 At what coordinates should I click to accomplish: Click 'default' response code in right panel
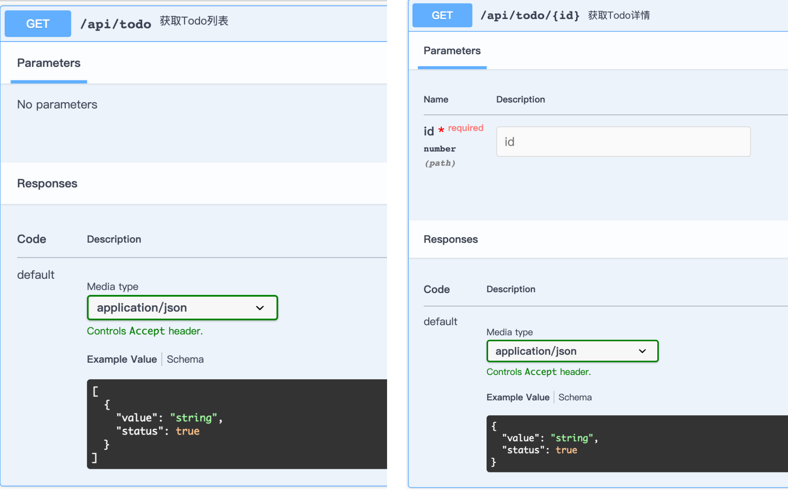point(440,322)
